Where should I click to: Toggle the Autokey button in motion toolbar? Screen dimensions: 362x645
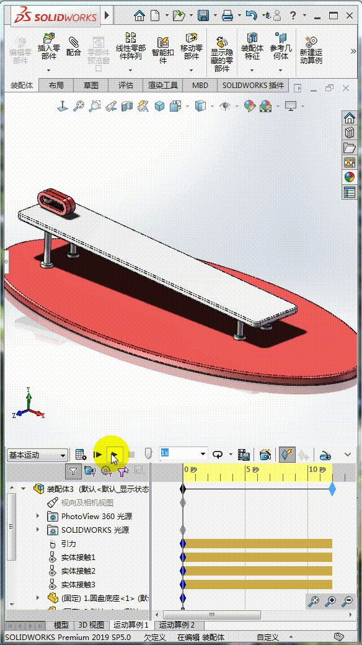tap(287, 455)
